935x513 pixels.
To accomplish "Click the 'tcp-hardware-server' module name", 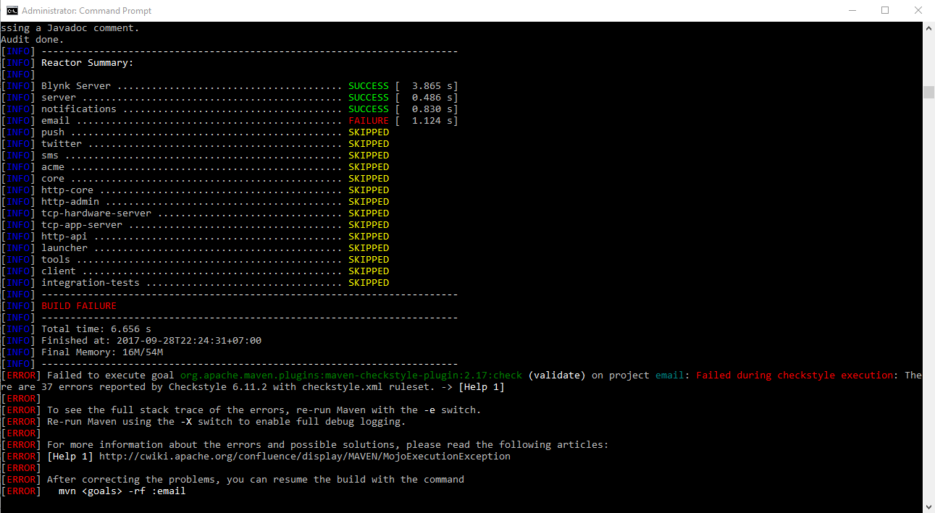I will point(96,213).
